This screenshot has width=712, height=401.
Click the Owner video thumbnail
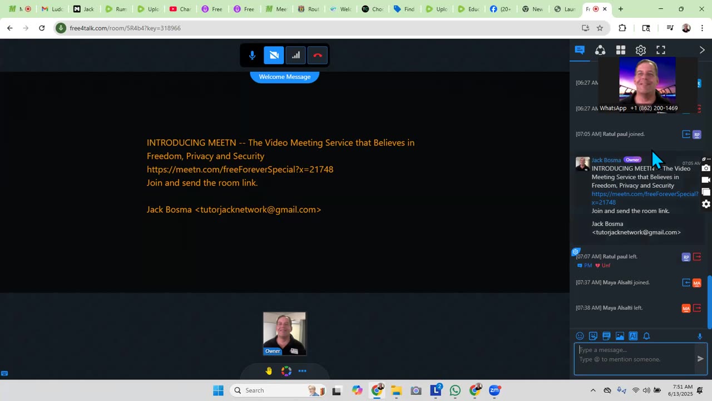pyautogui.click(x=284, y=334)
